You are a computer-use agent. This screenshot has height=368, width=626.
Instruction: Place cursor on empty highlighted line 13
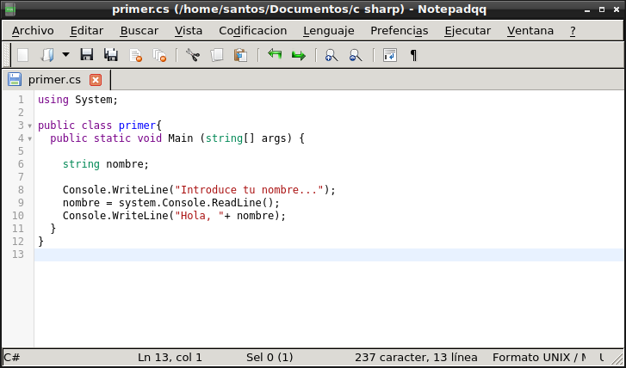tap(329, 255)
